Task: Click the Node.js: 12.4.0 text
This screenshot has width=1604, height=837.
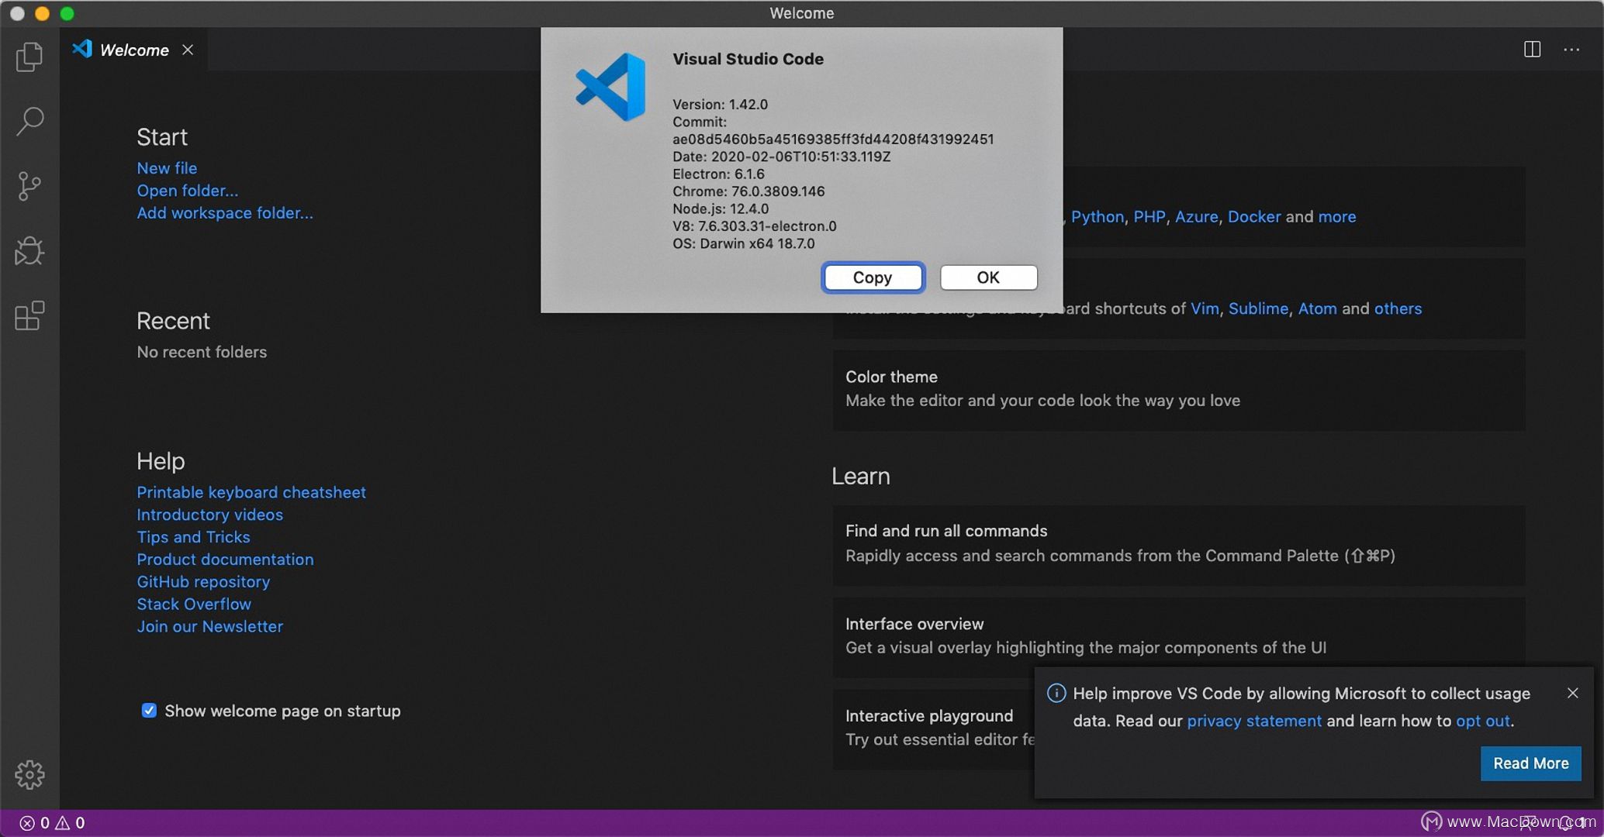Action: pyautogui.click(x=720, y=208)
